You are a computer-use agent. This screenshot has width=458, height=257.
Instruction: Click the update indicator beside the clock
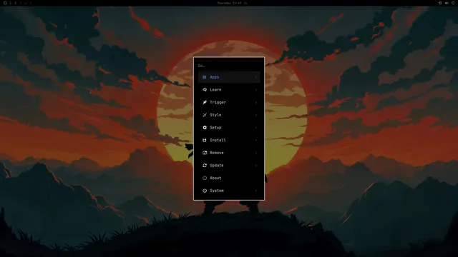click(x=245, y=3)
